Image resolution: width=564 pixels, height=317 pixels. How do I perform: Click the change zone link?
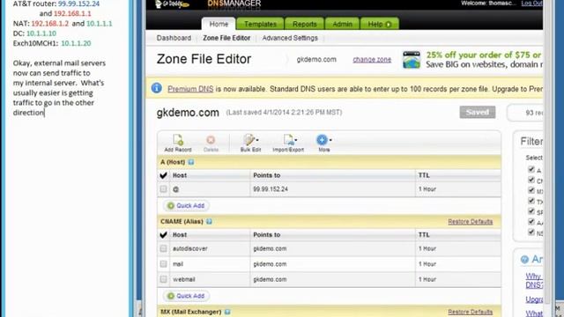[x=372, y=60]
